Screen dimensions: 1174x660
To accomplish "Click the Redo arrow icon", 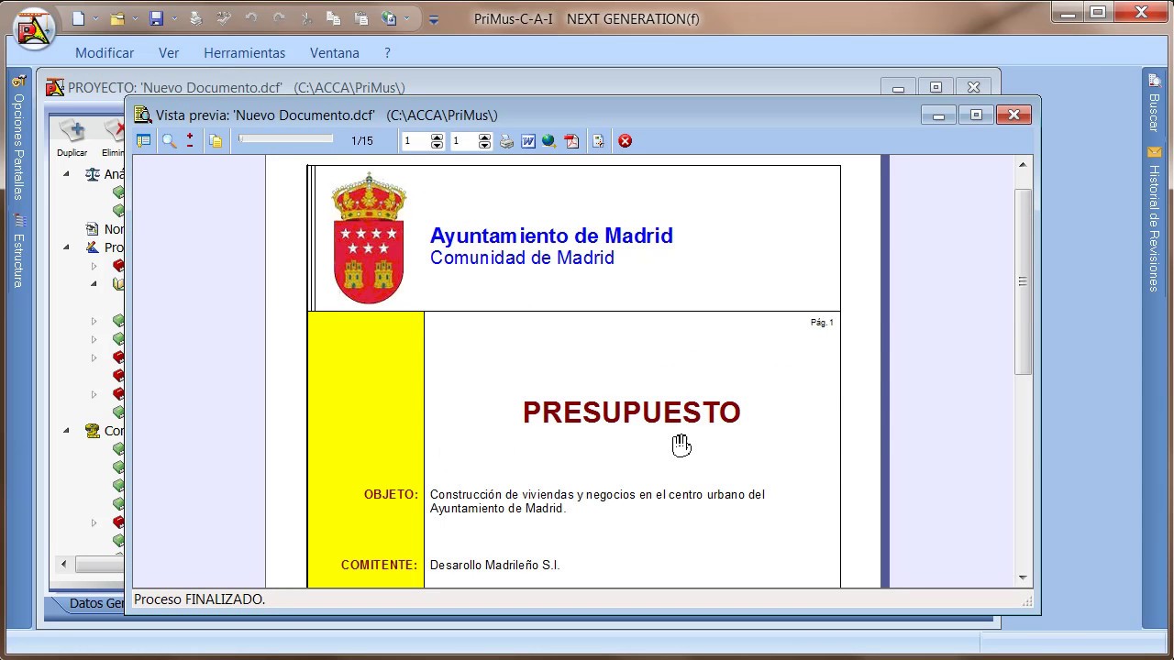I will click(x=279, y=18).
